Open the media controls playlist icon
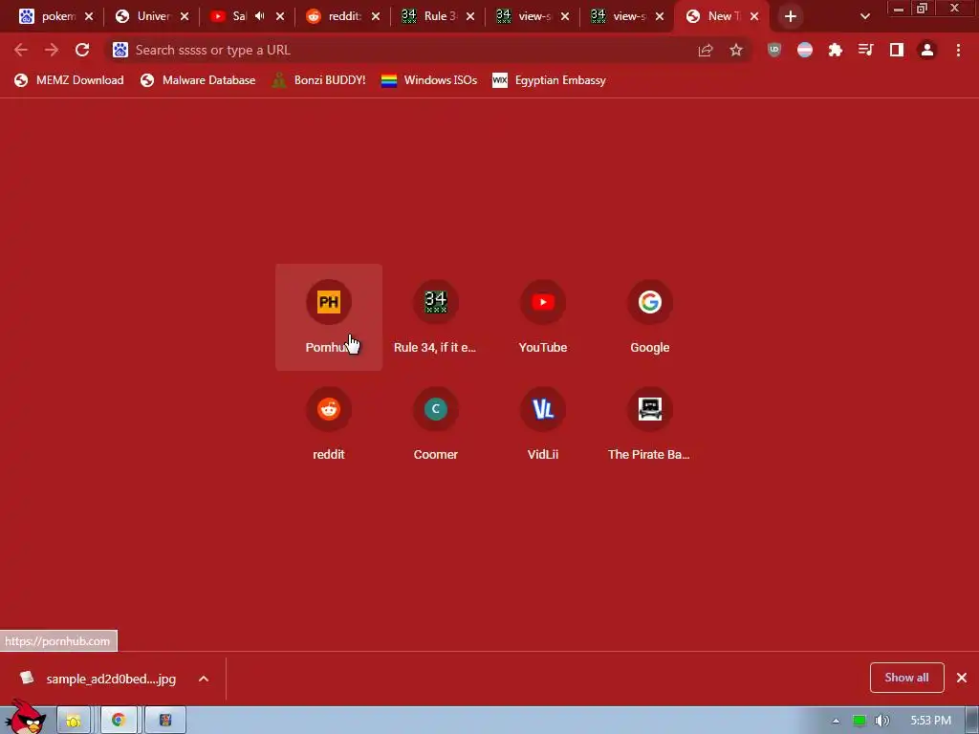The image size is (979, 734). [x=866, y=50]
